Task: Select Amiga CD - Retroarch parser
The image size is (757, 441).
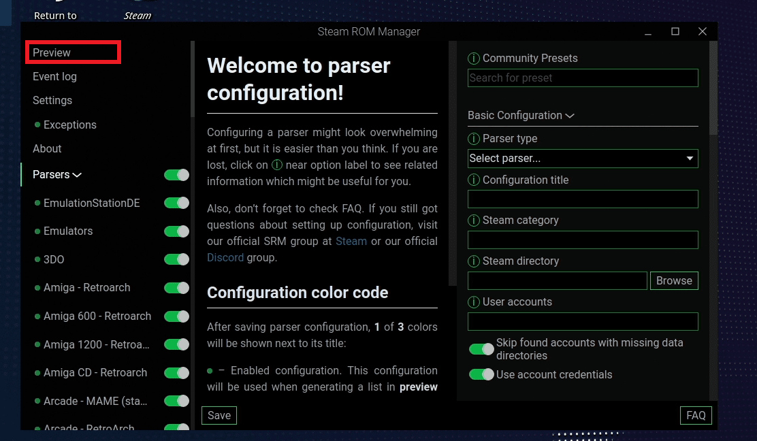Action: coord(95,372)
